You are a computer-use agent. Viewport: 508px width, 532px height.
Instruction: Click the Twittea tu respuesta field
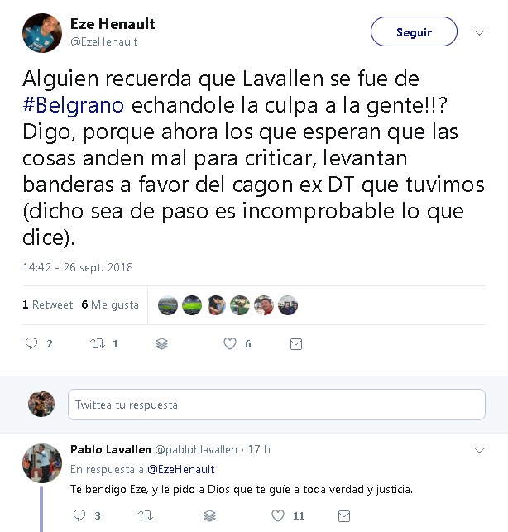[276, 405]
